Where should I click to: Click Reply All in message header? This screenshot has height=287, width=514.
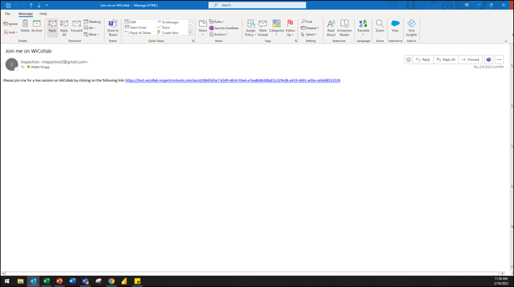pyautogui.click(x=445, y=60)
